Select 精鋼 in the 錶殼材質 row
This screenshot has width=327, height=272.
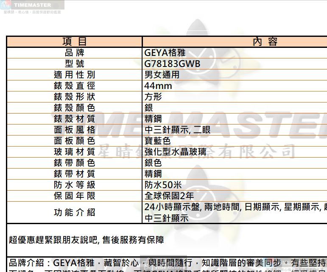[153, 119]
